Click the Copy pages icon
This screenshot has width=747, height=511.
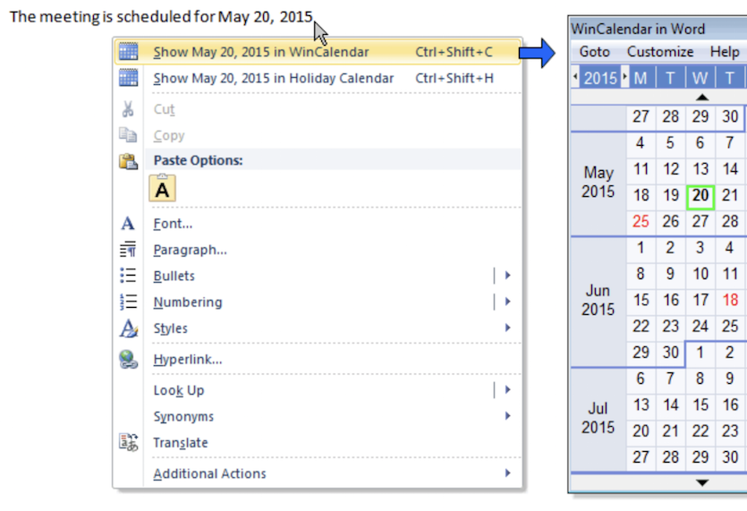128,135
